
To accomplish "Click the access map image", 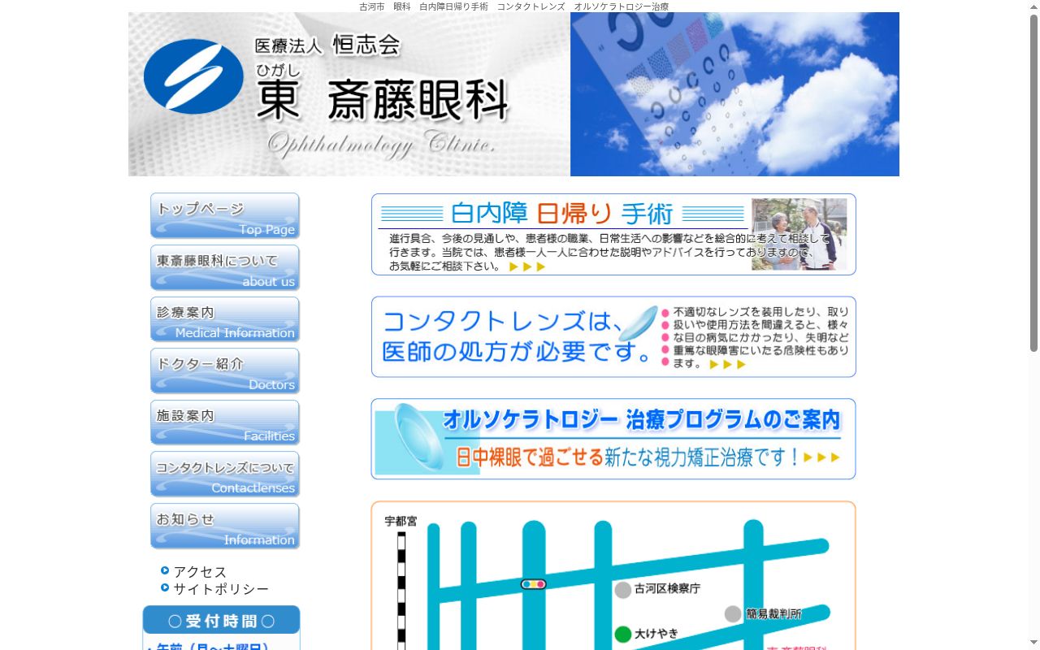I will pyautogui.click(x=613, y=575).
